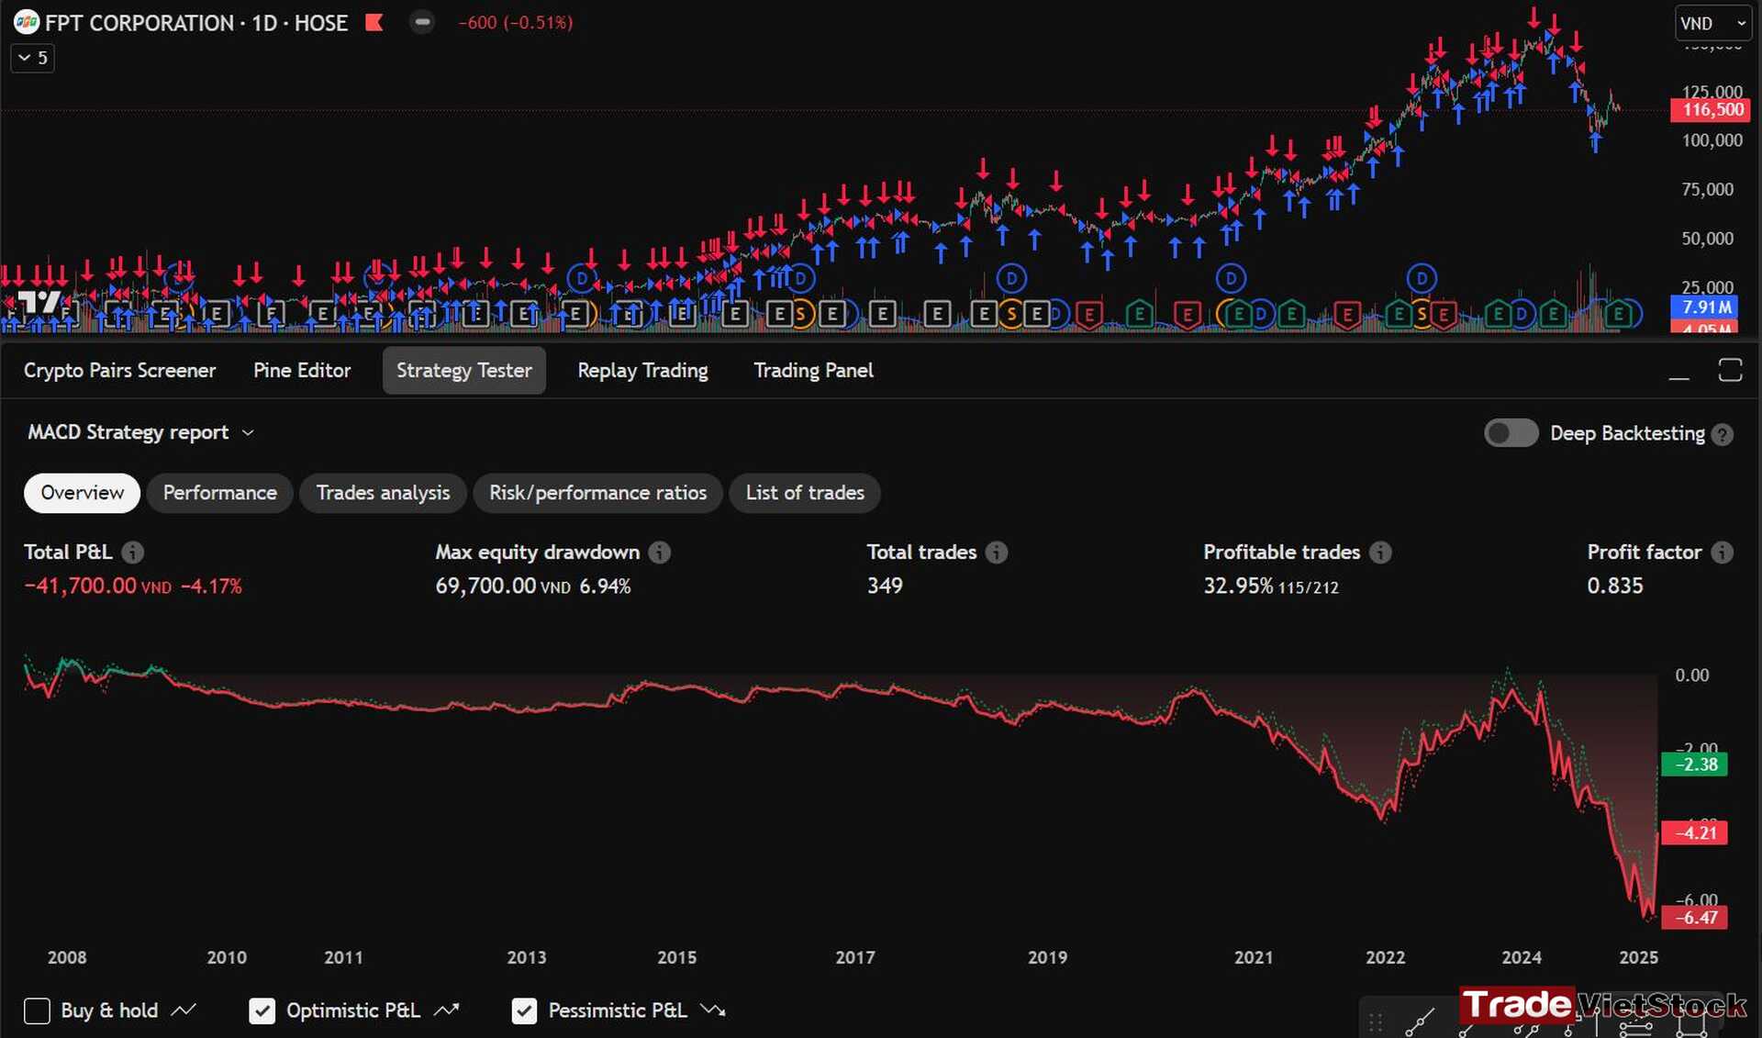
Task: Click the FPT Corporation logo icon
Action: tap(26, 22)
